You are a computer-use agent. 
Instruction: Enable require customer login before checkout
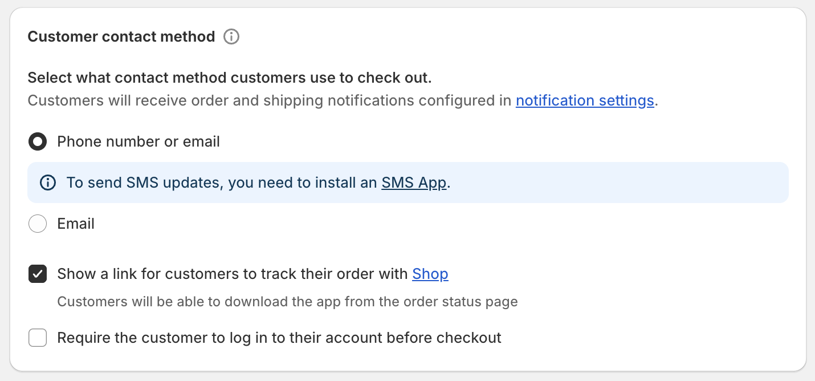coord(37,338)
